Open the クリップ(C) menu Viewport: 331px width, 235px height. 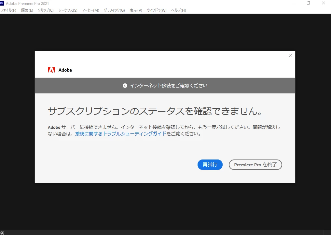(46, 10)
